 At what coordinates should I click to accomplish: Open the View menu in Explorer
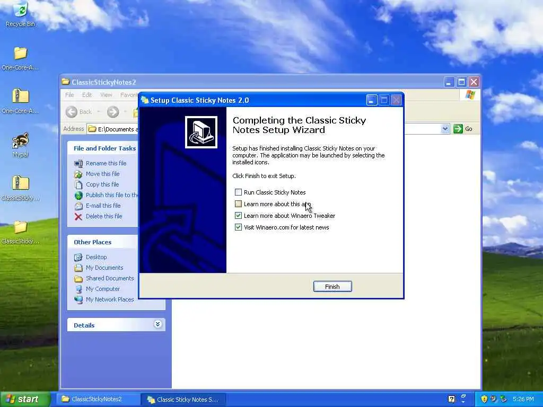pos(106,95)
